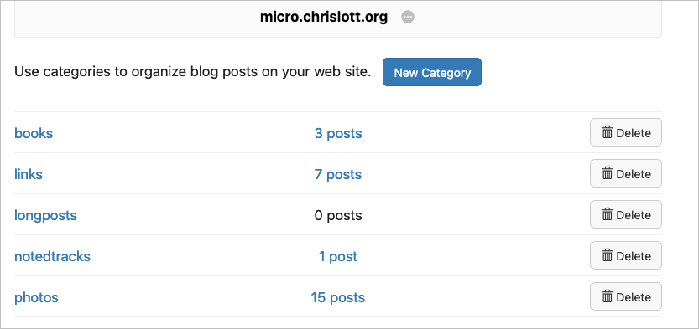Screen dimensions: 699x329
Task: Click the micro.chrislott.org site title
Action: 324,18
